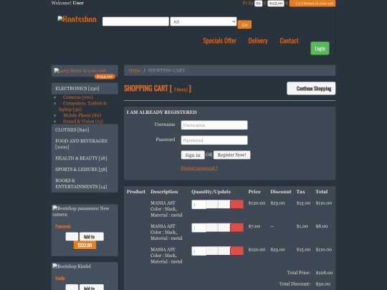Image resolution: width=387 pixels, height=290 pixels.
Task: Choose the £ currency symbol
Action: (265, 4)
